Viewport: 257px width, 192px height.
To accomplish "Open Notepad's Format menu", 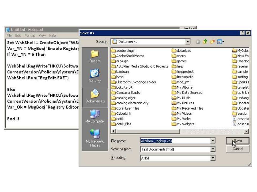I will [29, 35].
